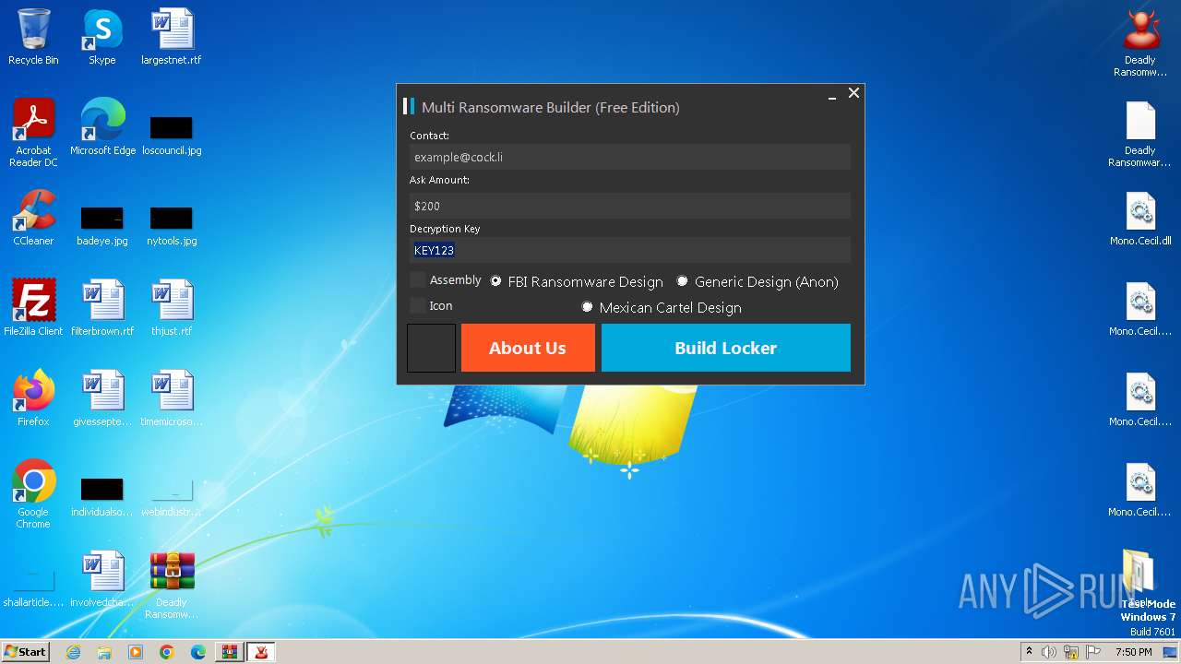Expand hidden system tray icons
The height and width of the screenshot is (664, 1181).
click(x=1029, y=652)
